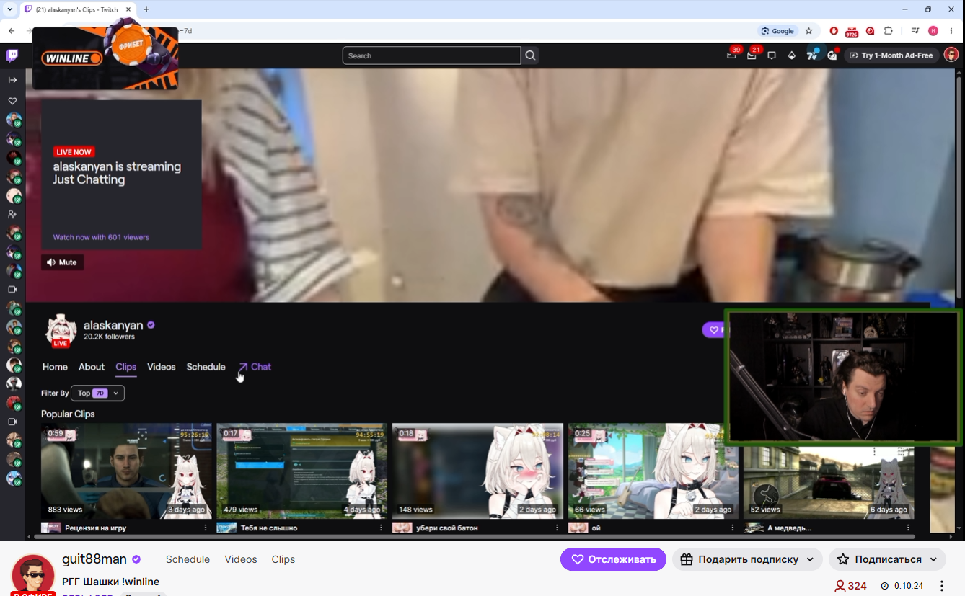Click the icon right of the 7TV icon
The width and height of the screenshot is (965, 596).
point(832,55)
